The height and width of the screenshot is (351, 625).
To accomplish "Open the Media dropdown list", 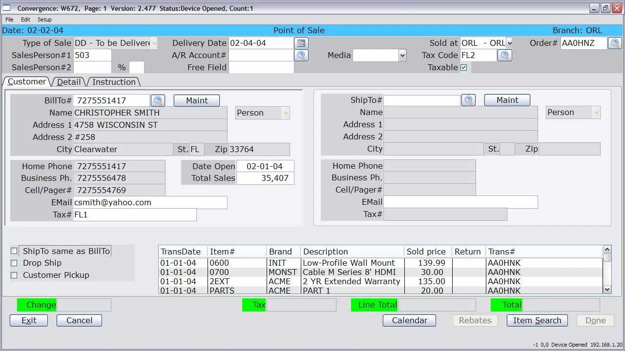I will click(402, 55).
